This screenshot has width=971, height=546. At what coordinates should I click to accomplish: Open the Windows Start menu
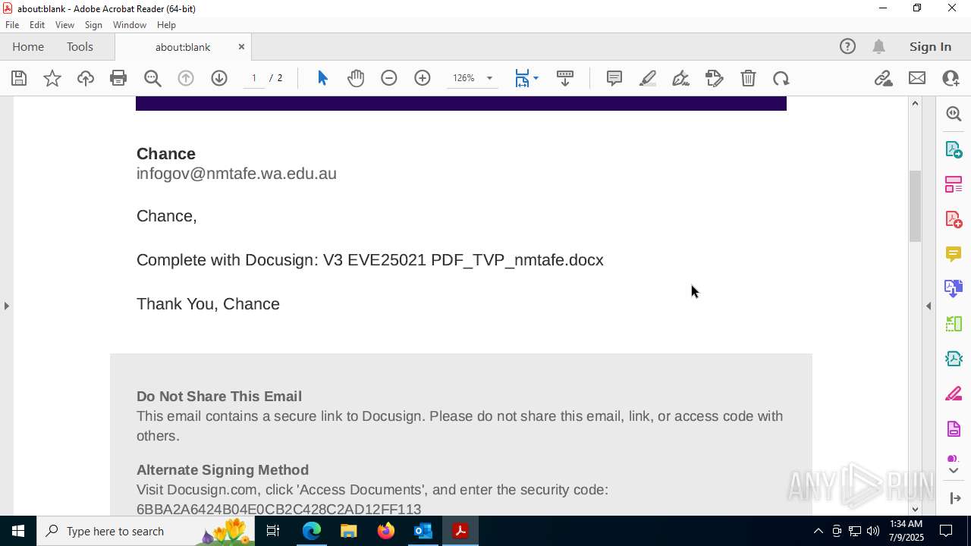click(18, 531)
